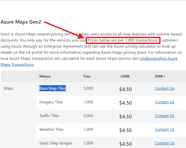
Task: Click the $4.50 price for Base Map Tiles
Action: [x=126, y=89]
